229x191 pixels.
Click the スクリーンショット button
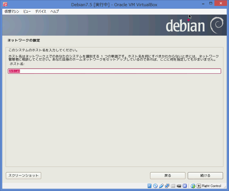(23, 176)
